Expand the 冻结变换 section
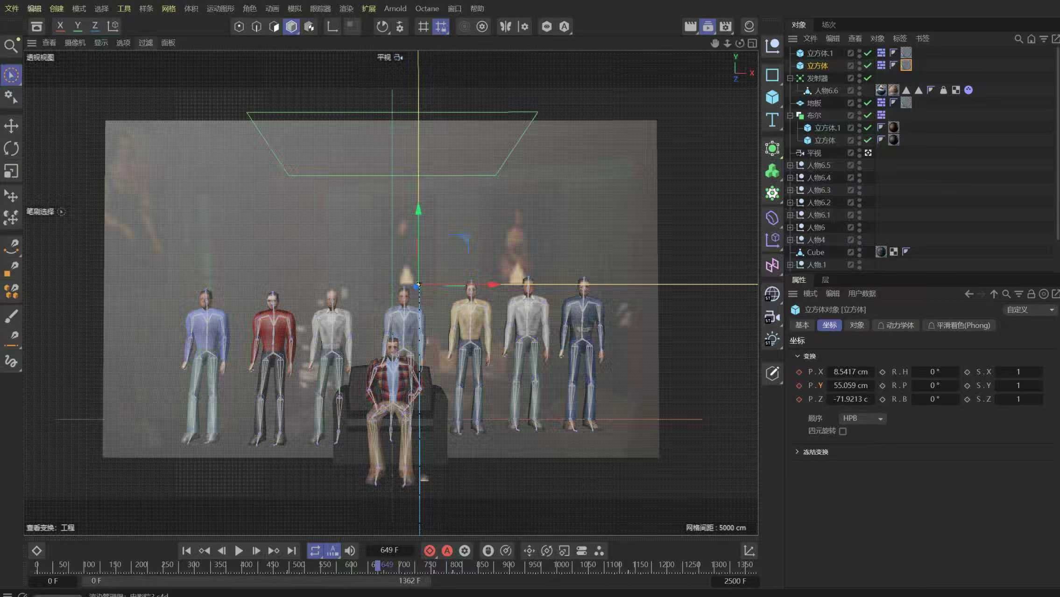This screenshot has height=597, width=1060. tap(797, 452)
